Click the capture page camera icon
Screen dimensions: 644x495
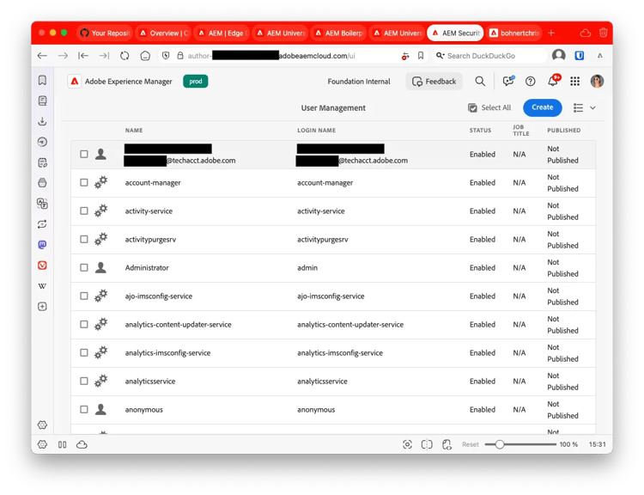point(407,444)
